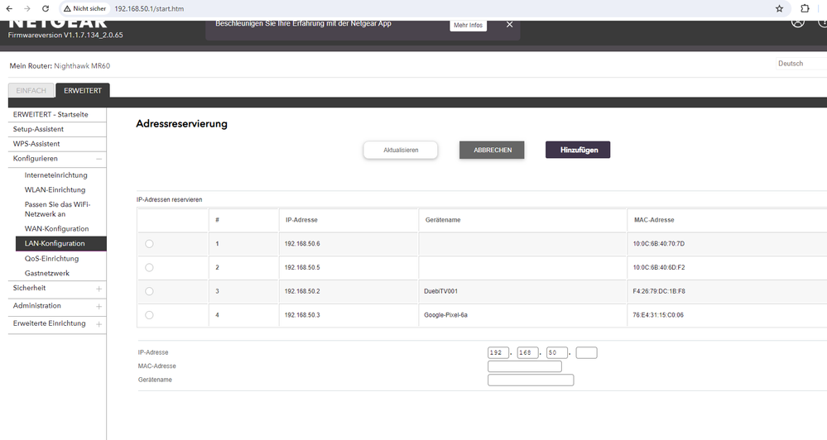Click the Mehr Infos button
Image resolution: width=827 pixels, height=440 pixels.
click(468, 26)
